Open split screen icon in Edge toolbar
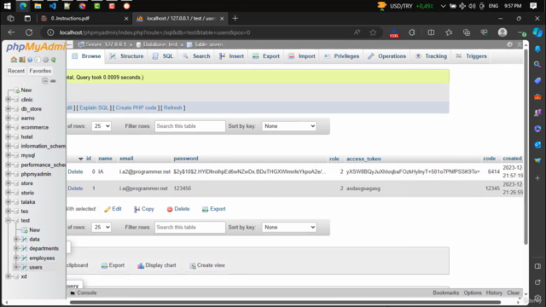The width and height of the screenshot is (546, 307). point(431,32)
